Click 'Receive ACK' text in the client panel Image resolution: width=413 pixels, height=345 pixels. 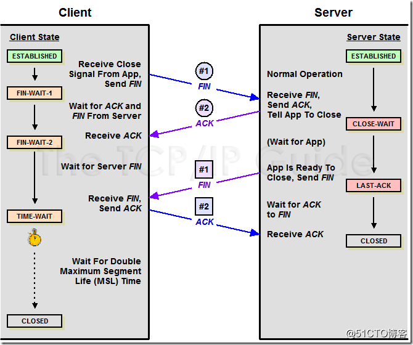pyautogui.click(x=113, y=136)
